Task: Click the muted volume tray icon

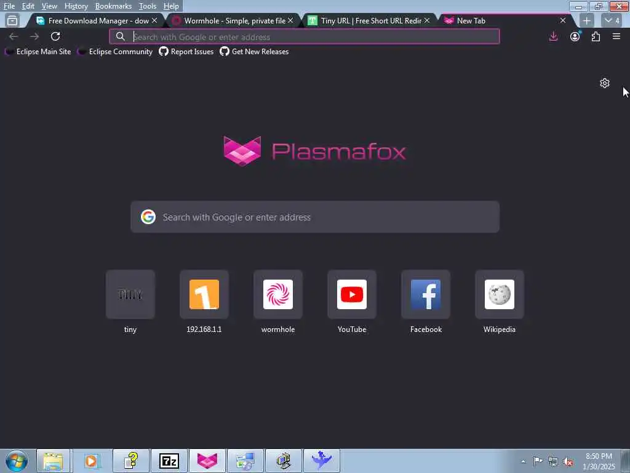Action: click(x=568, y=461)
